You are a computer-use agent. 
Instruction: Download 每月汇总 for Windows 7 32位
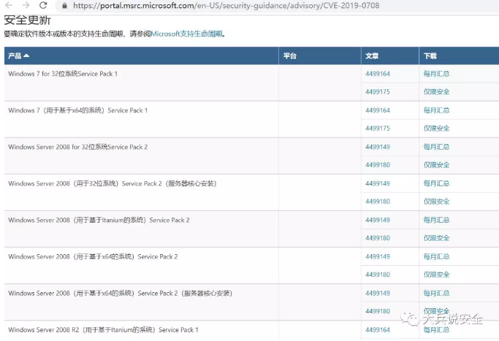[436, 74]
